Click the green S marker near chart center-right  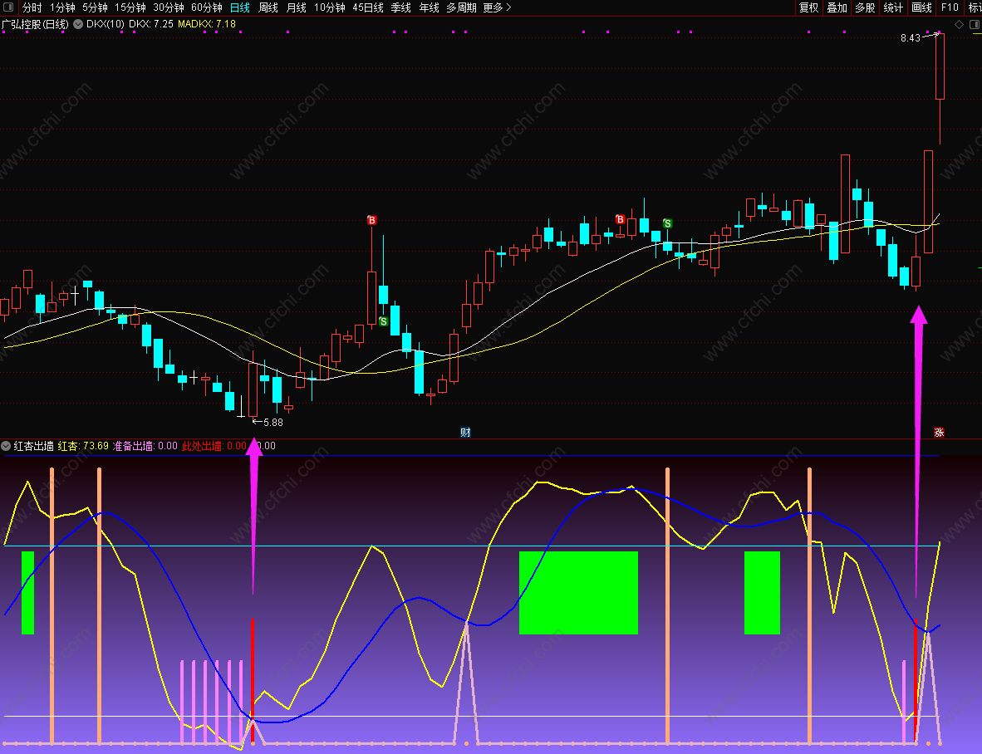point(668,223)
